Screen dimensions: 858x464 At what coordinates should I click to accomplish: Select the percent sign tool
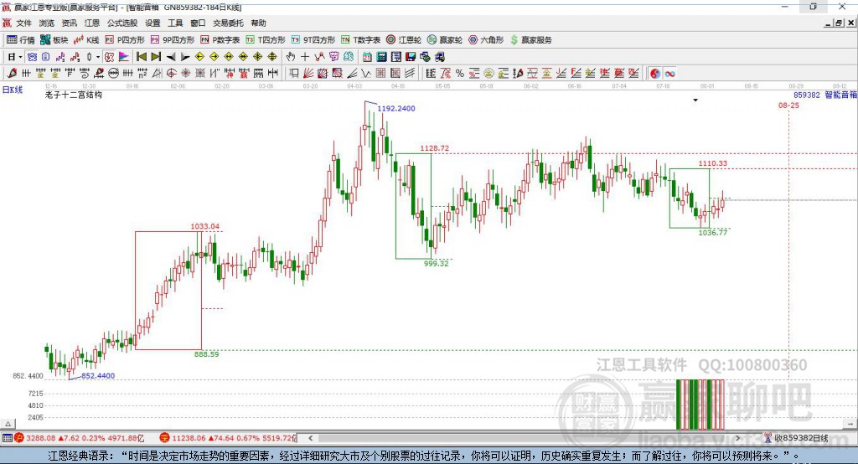click(x=460, y=74)
